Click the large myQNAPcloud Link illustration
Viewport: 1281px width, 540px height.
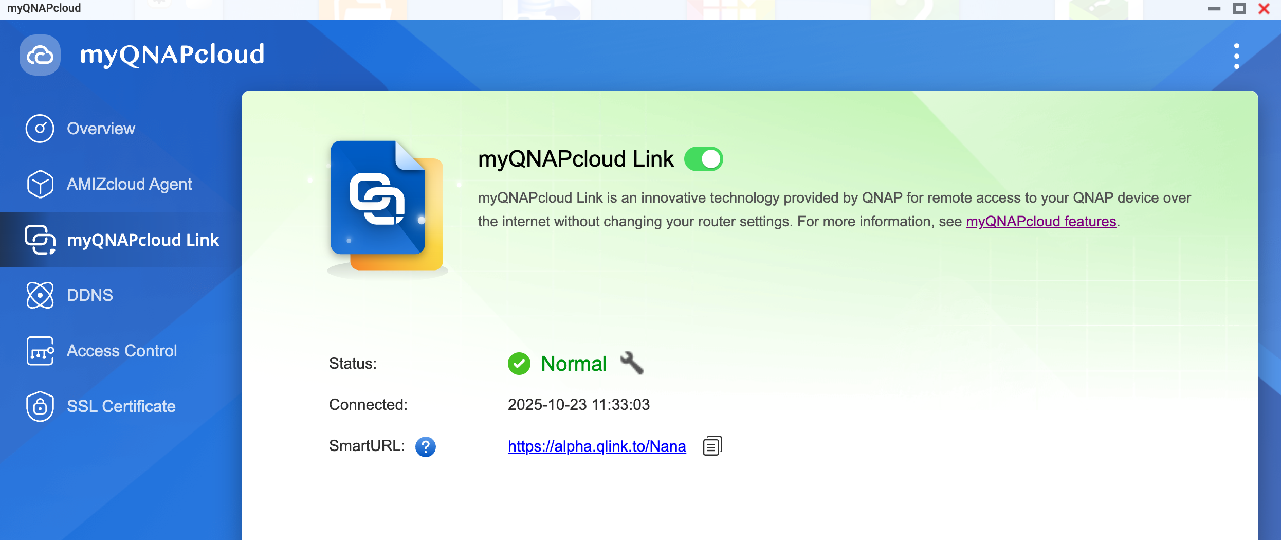click(x=387, y=206)
